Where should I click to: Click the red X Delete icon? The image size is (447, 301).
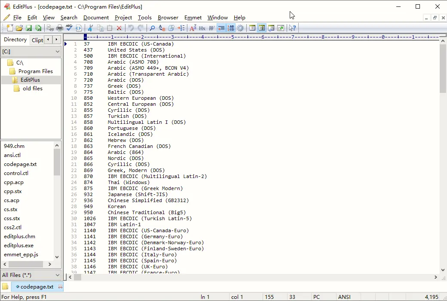click(x=119, y=28)
